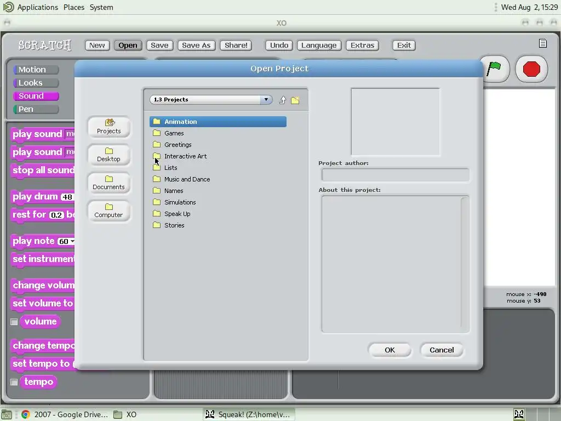Click the tempo reporter block

[x=39, y=382]
